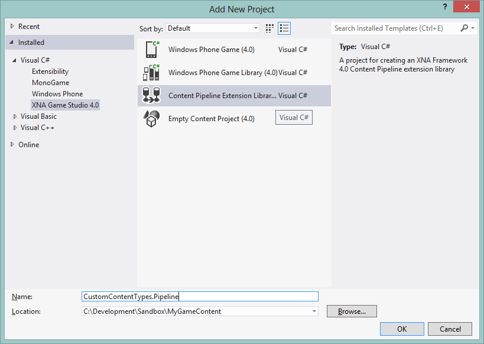This screenshot has height=344, width=484.
Task: Switch to small icons grid view
Action: (x=269, y=28)
